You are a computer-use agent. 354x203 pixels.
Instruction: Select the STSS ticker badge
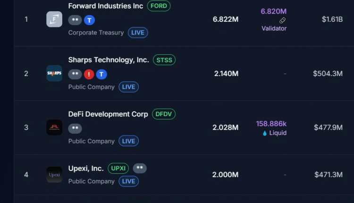coord(164,60)
